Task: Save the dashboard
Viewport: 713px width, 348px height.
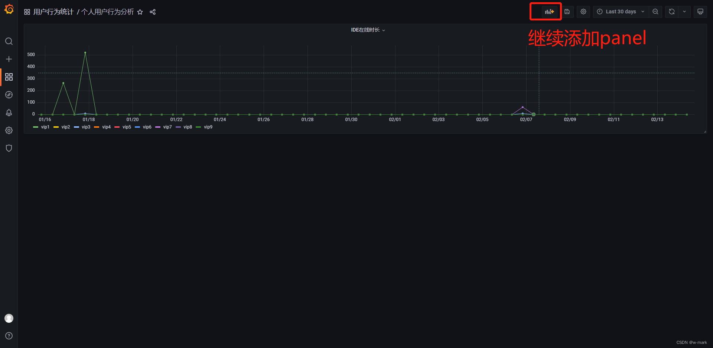Action: [x=567, y=12]
